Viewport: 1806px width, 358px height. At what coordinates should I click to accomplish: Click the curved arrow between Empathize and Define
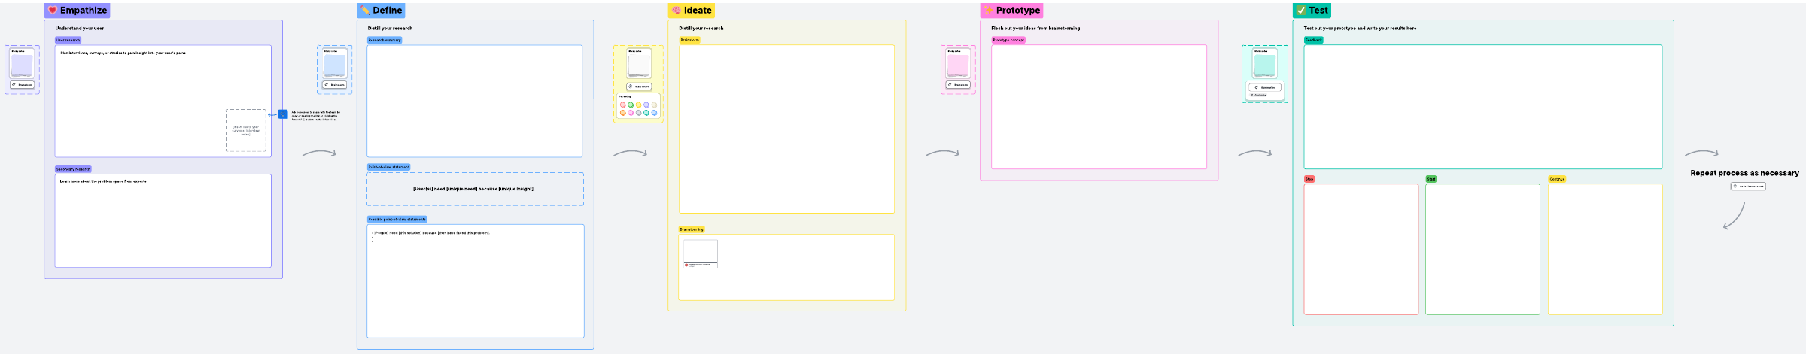(x=319, y=153)
